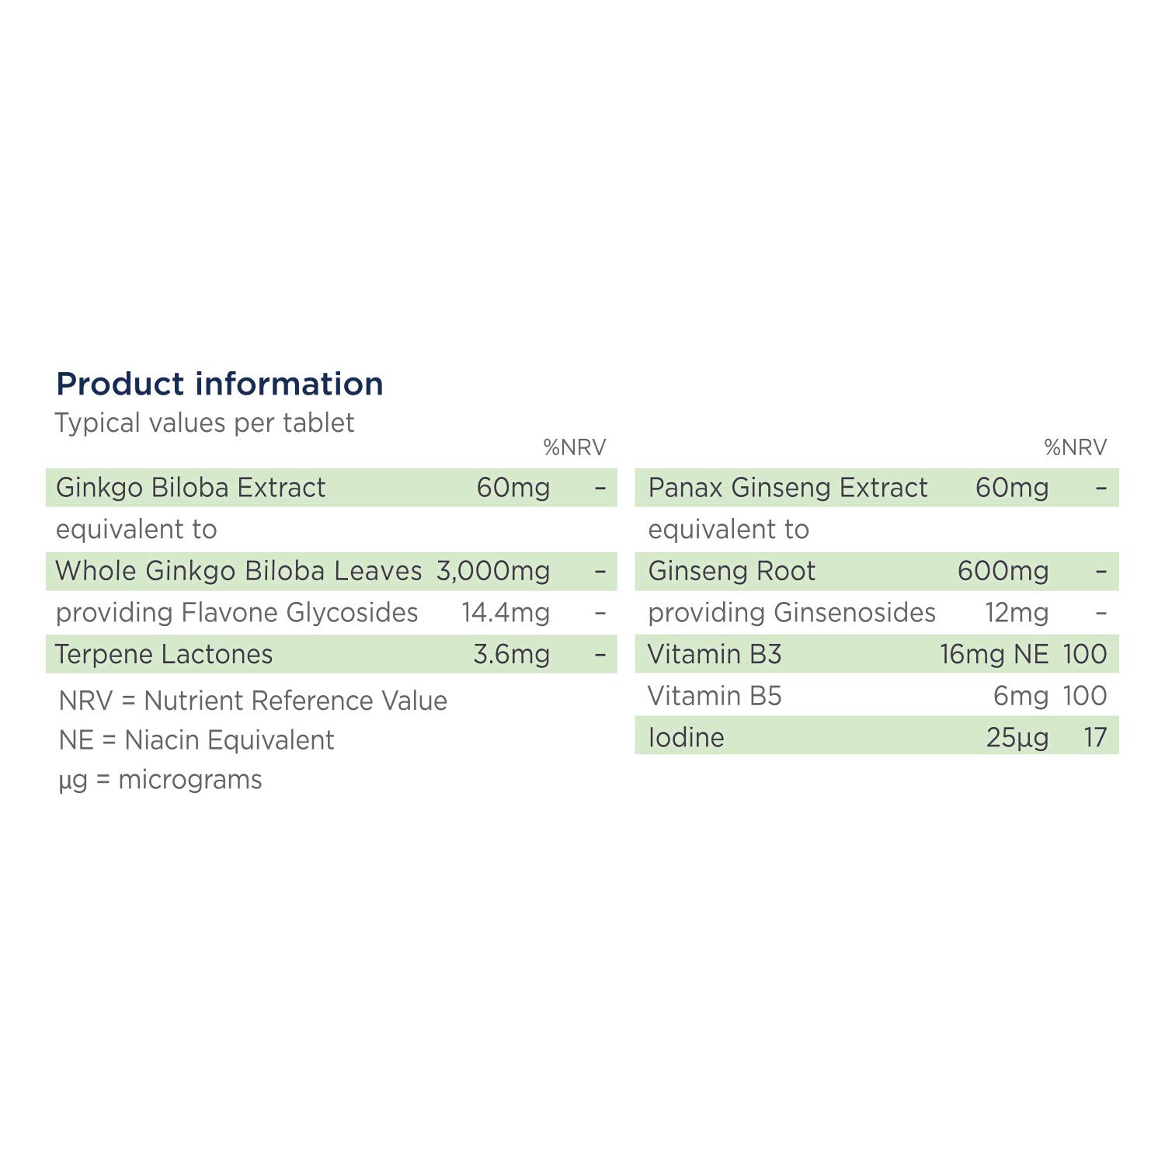Click the Ginkgo Biloba Extract row label
Image resolution: width=1165 pixels, height=1165 pixels.
tap(191, 488)
